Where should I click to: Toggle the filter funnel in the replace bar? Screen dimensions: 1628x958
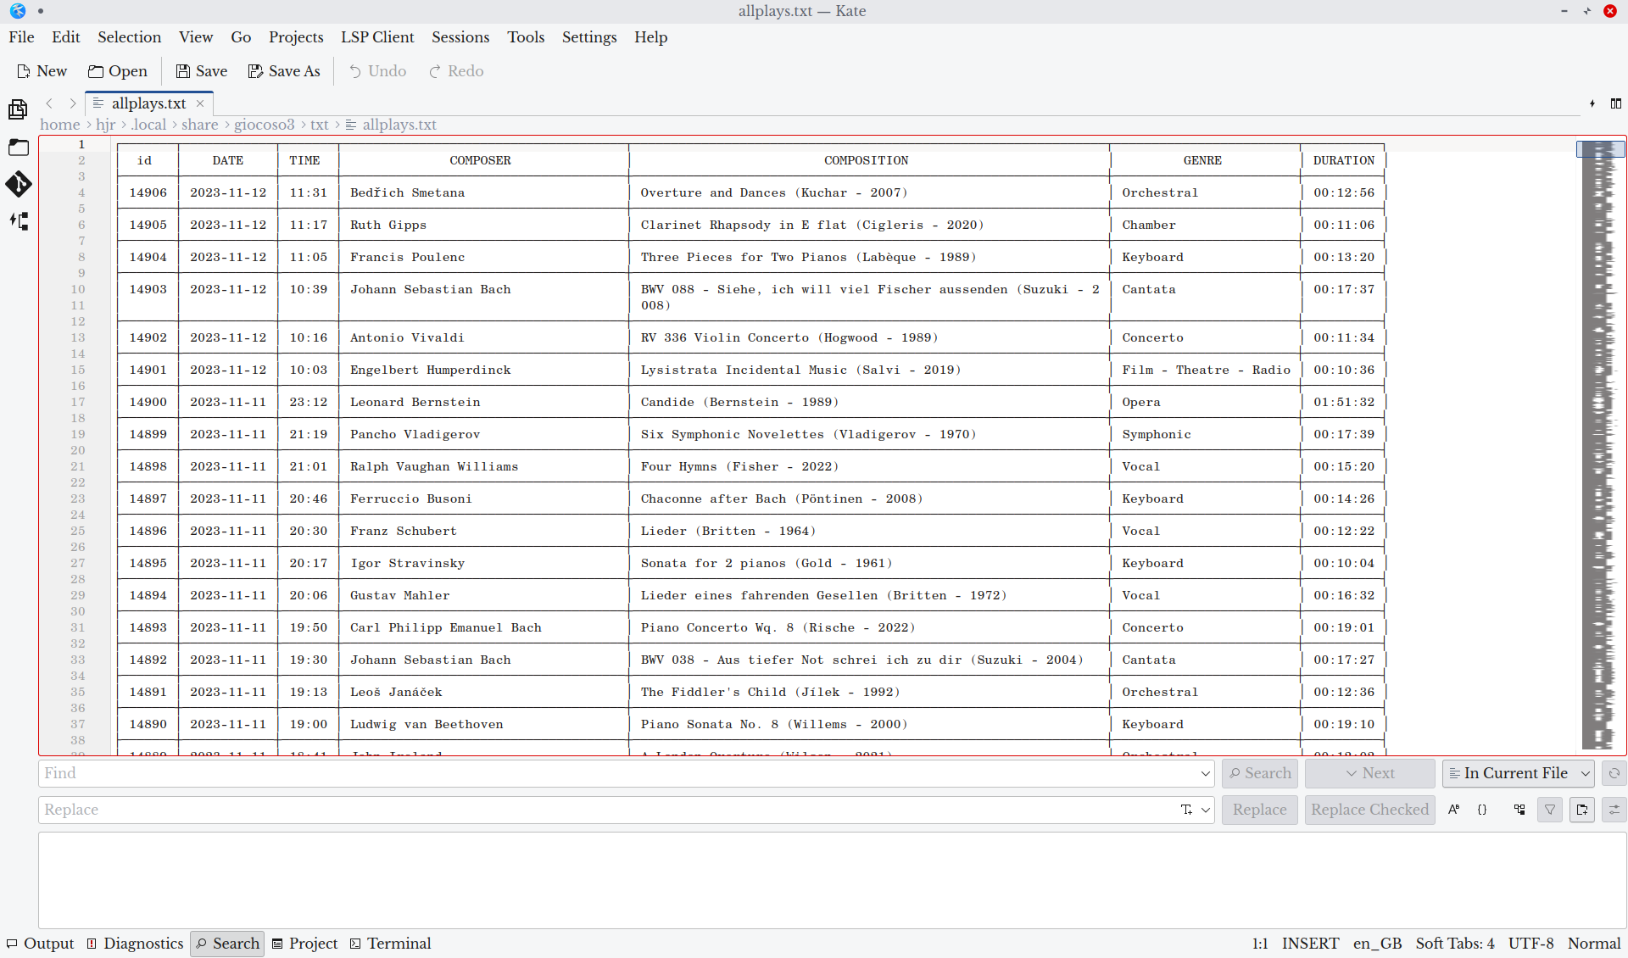click(1549, 810)
